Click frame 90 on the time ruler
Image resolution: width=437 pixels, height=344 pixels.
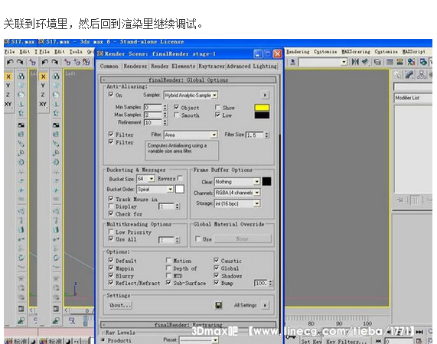(x=339, y=323)
